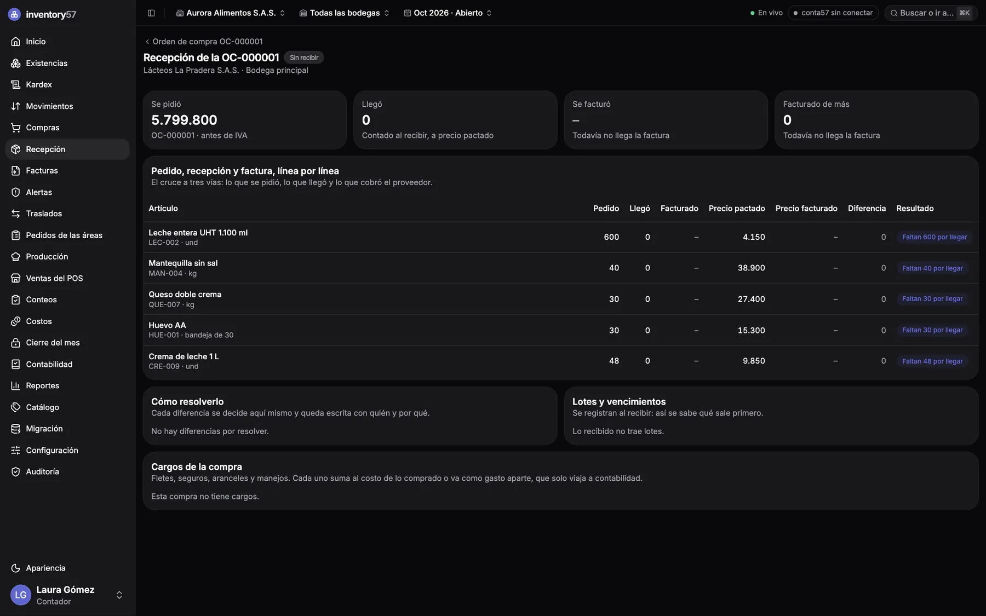Screen dimensions: 986x616
Task: Click the Traslados transfer icon
Action: coord(16,214)
